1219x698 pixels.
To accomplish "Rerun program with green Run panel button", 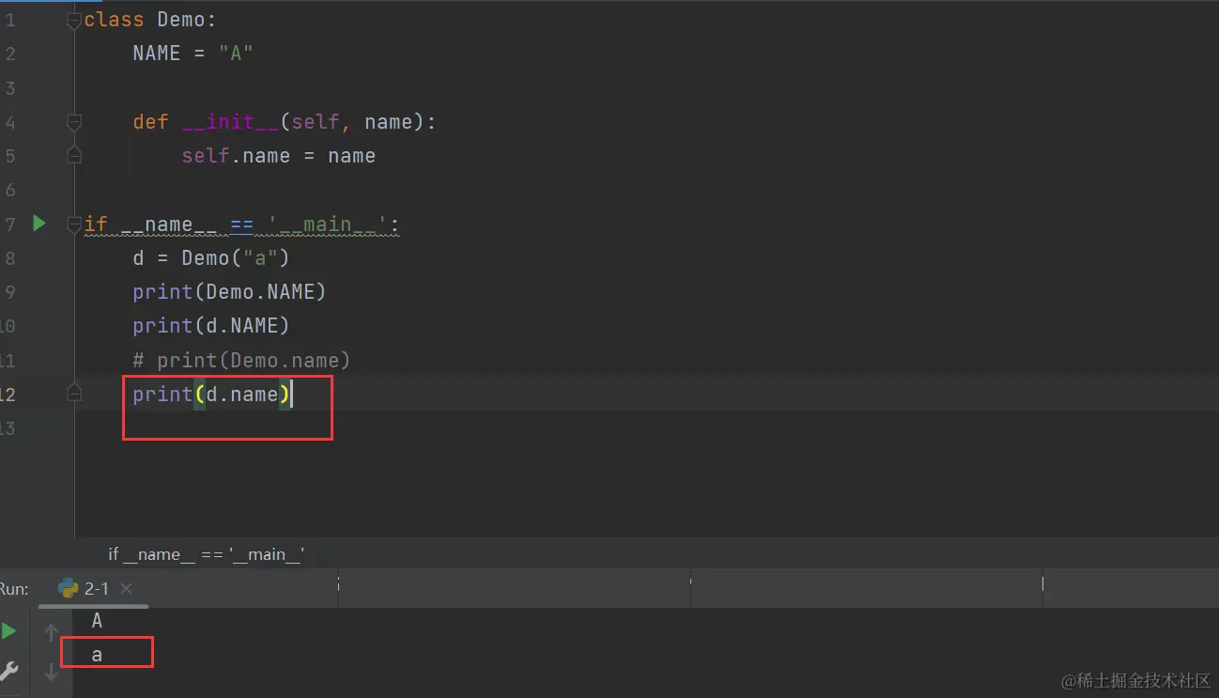I will (8, 630).
